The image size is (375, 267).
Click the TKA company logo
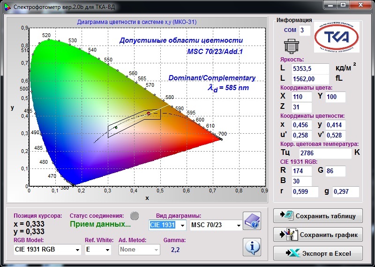pos(336,37)
